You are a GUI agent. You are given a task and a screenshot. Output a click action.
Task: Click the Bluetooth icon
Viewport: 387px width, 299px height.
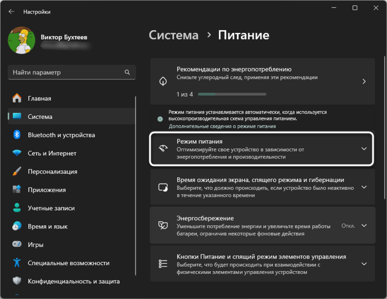(x=17, y=135)
